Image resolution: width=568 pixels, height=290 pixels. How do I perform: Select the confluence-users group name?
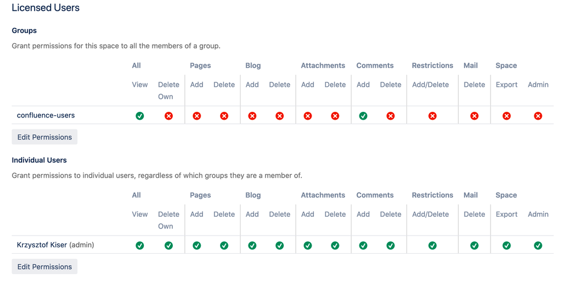(x=45, y=115)
